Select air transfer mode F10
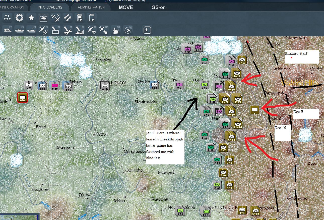324x220 pixels. pyautogui.click(x=104, y=30)
